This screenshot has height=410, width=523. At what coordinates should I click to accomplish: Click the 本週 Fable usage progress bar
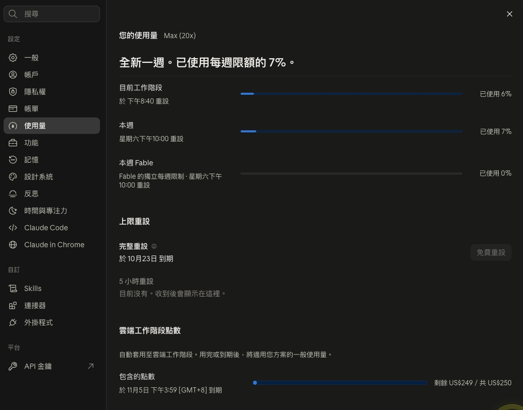click(x=351, y=174)
